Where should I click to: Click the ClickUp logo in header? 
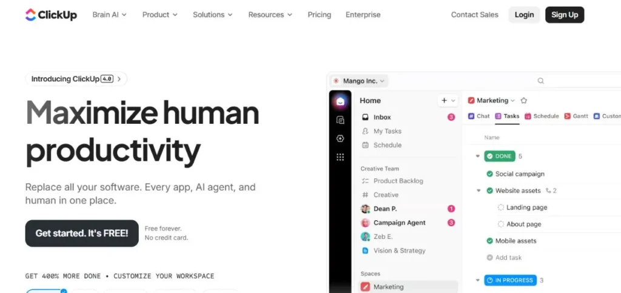[x=51, y=15]
